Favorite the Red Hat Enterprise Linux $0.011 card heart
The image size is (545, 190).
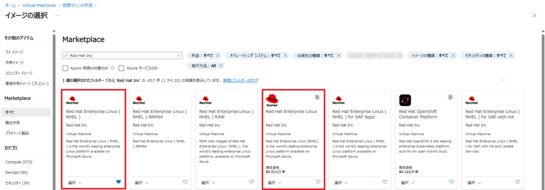click(x=318, y=182)
